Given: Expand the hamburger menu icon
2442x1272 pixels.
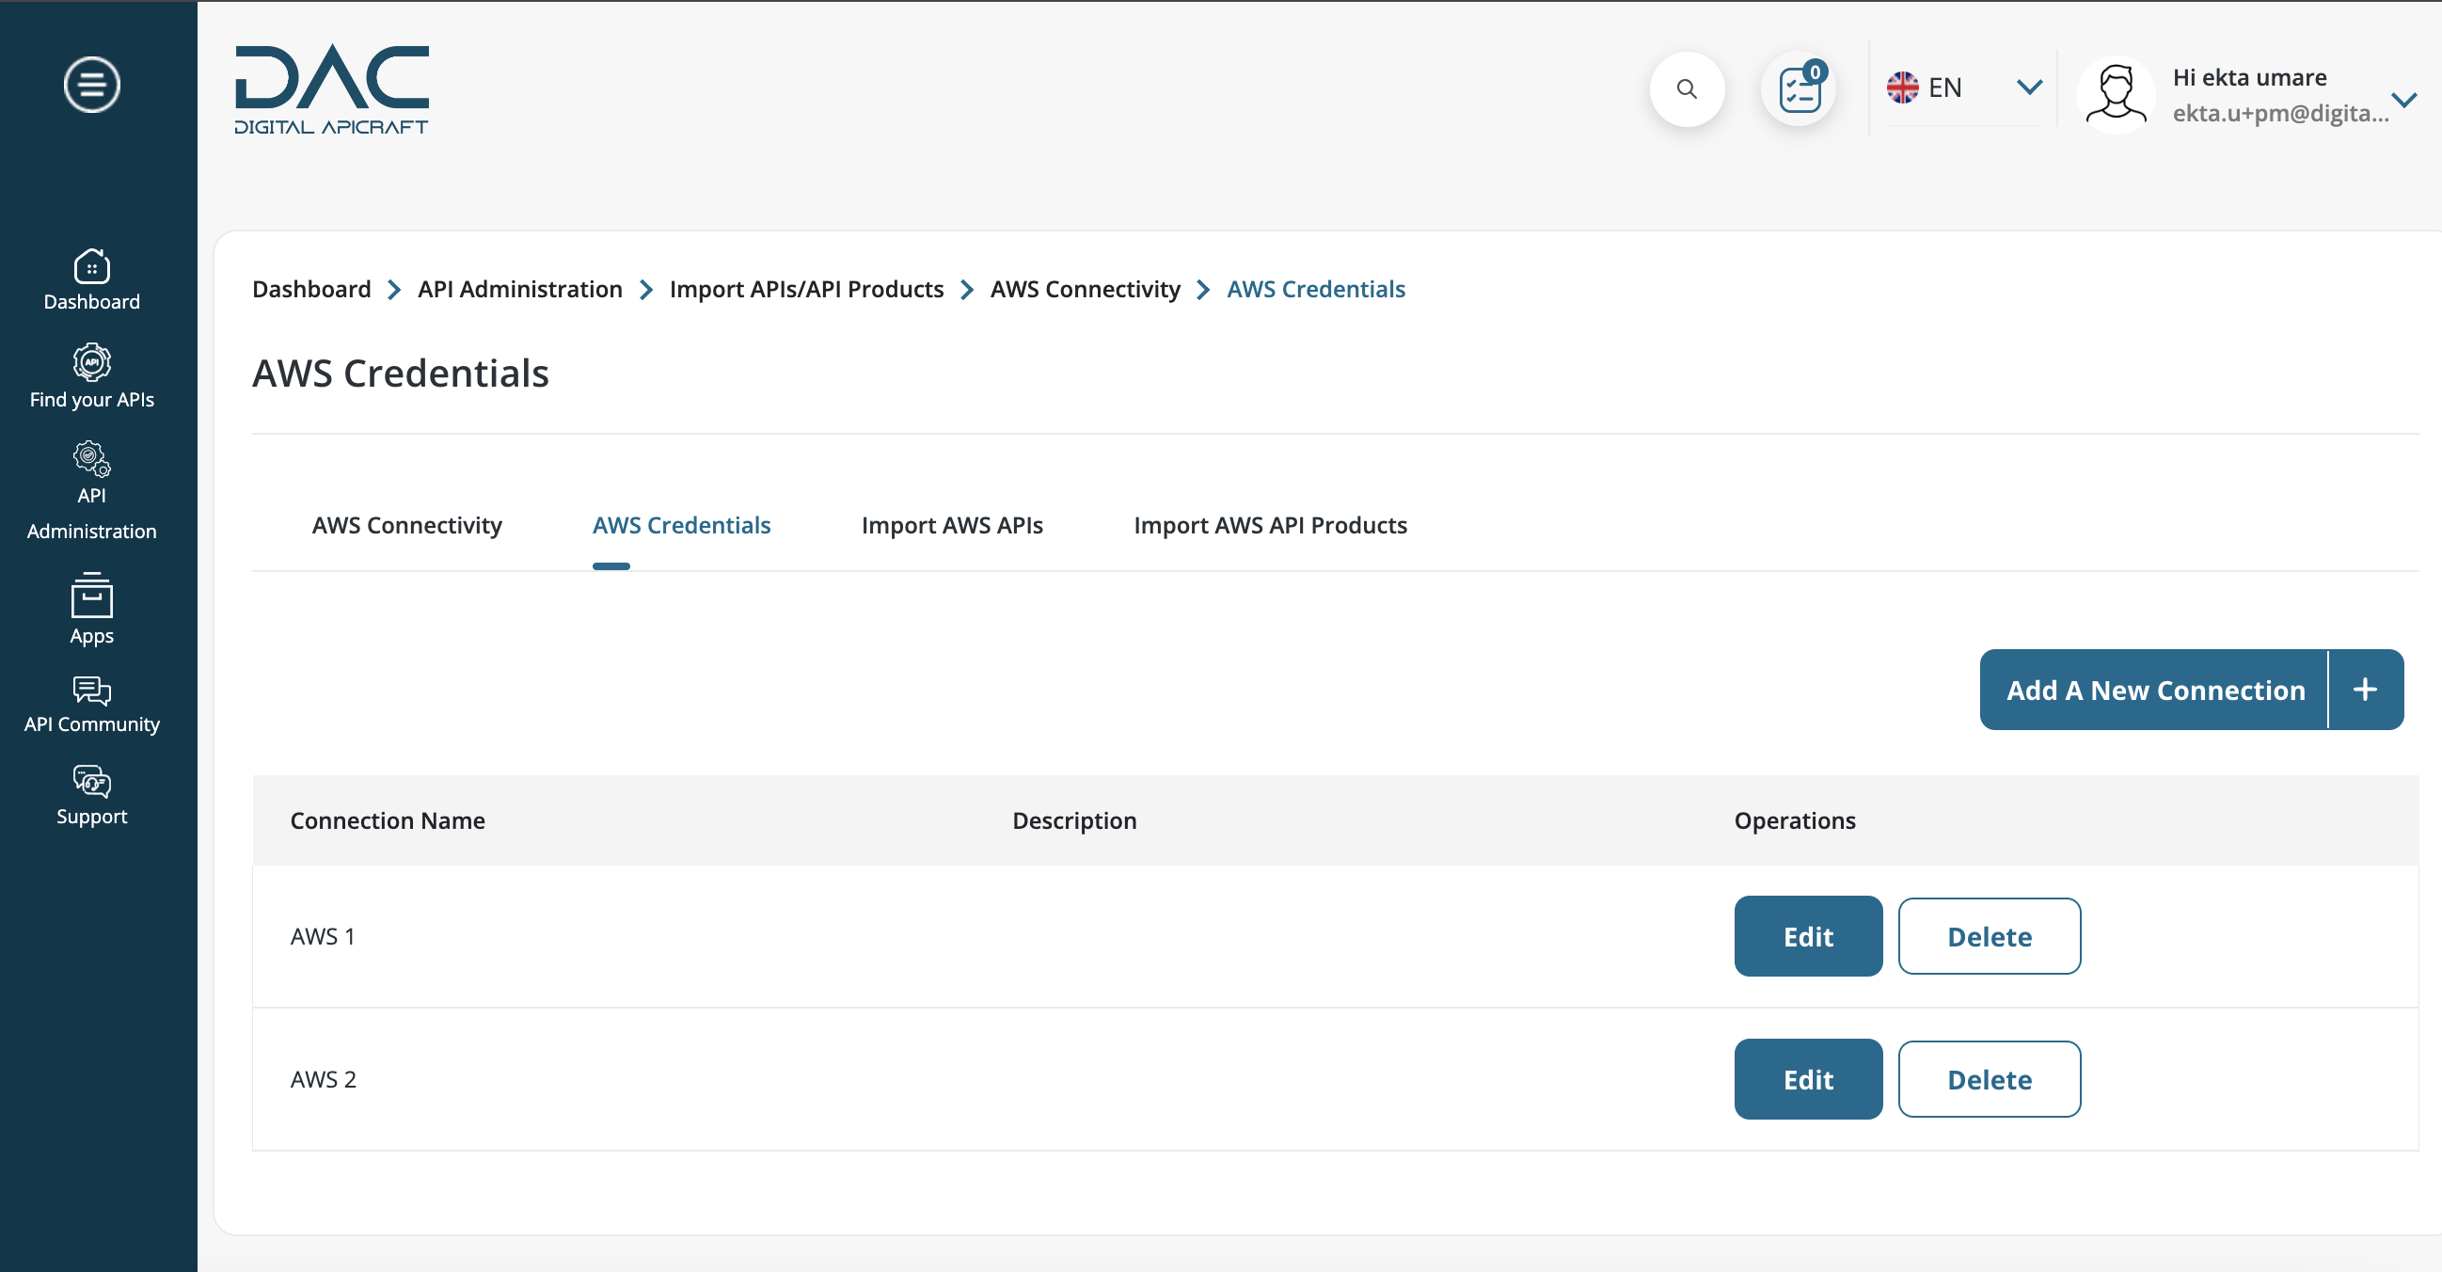Looking at the screenshot, I should point(90,84).
